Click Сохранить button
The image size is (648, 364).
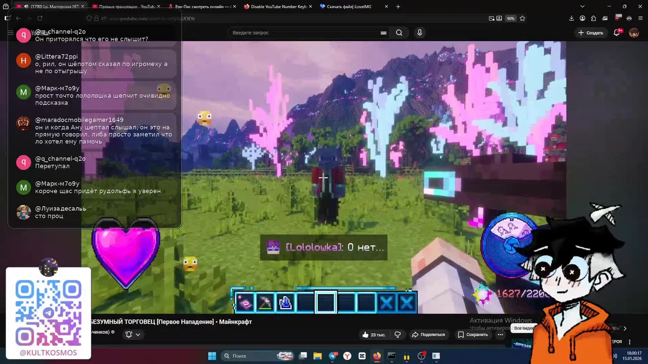click(473, 335)
